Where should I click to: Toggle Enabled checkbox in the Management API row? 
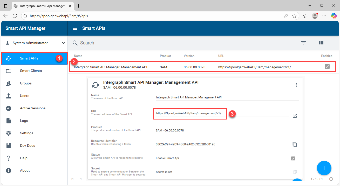(327, 67)
